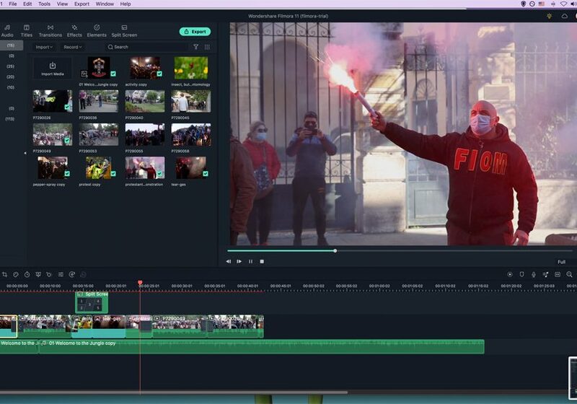Click the Import Media tile
Screen dimensions: 577x404
(x=52, y=69)
